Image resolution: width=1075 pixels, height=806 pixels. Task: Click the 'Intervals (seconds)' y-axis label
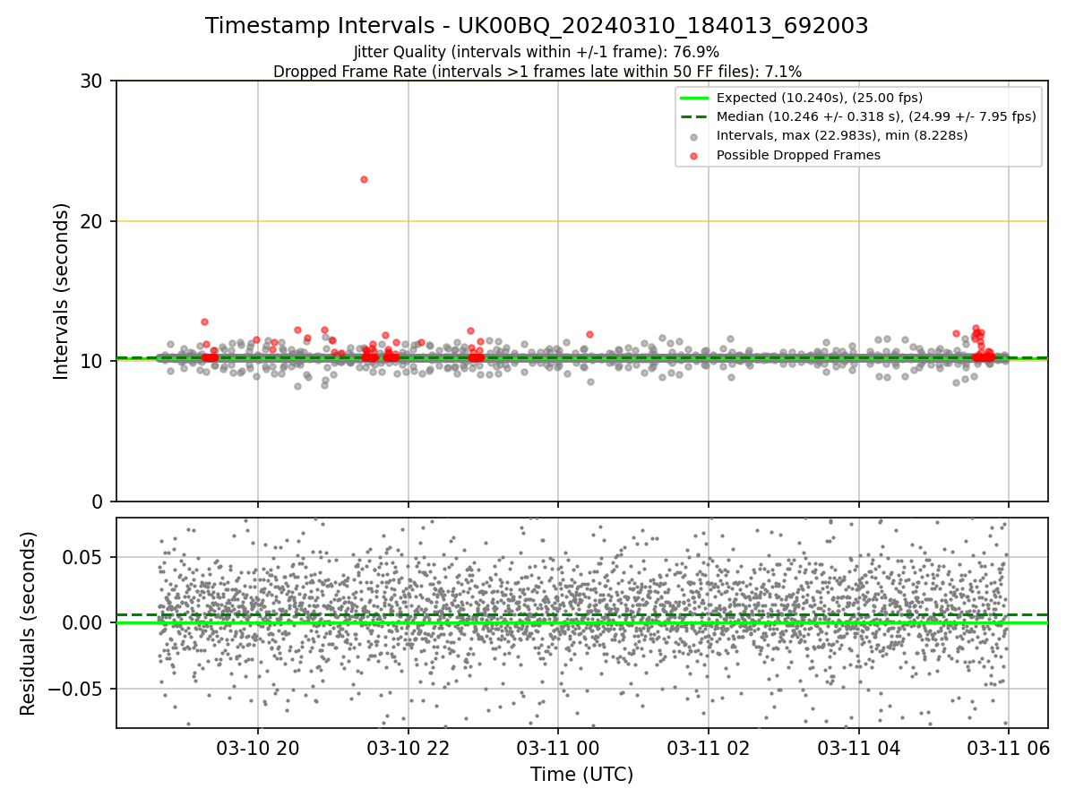tap(62, 291)
